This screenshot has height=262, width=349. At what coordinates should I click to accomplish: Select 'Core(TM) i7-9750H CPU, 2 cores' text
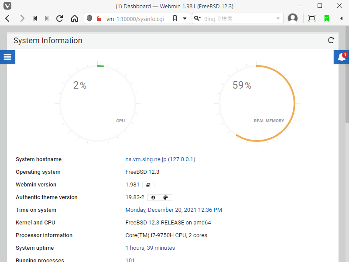(x=166, y=235)
